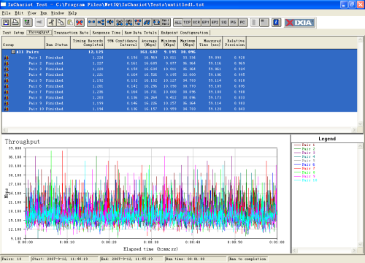Click Timing Records Completed column header
365x263 pixels.
tap(88, 43)
